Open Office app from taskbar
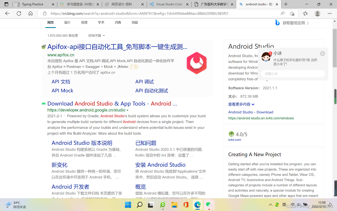337x211 pixels. click(x=186, y=205)
